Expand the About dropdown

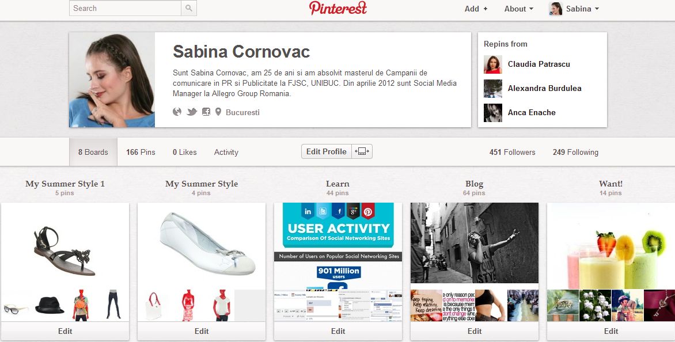point(519,9)
